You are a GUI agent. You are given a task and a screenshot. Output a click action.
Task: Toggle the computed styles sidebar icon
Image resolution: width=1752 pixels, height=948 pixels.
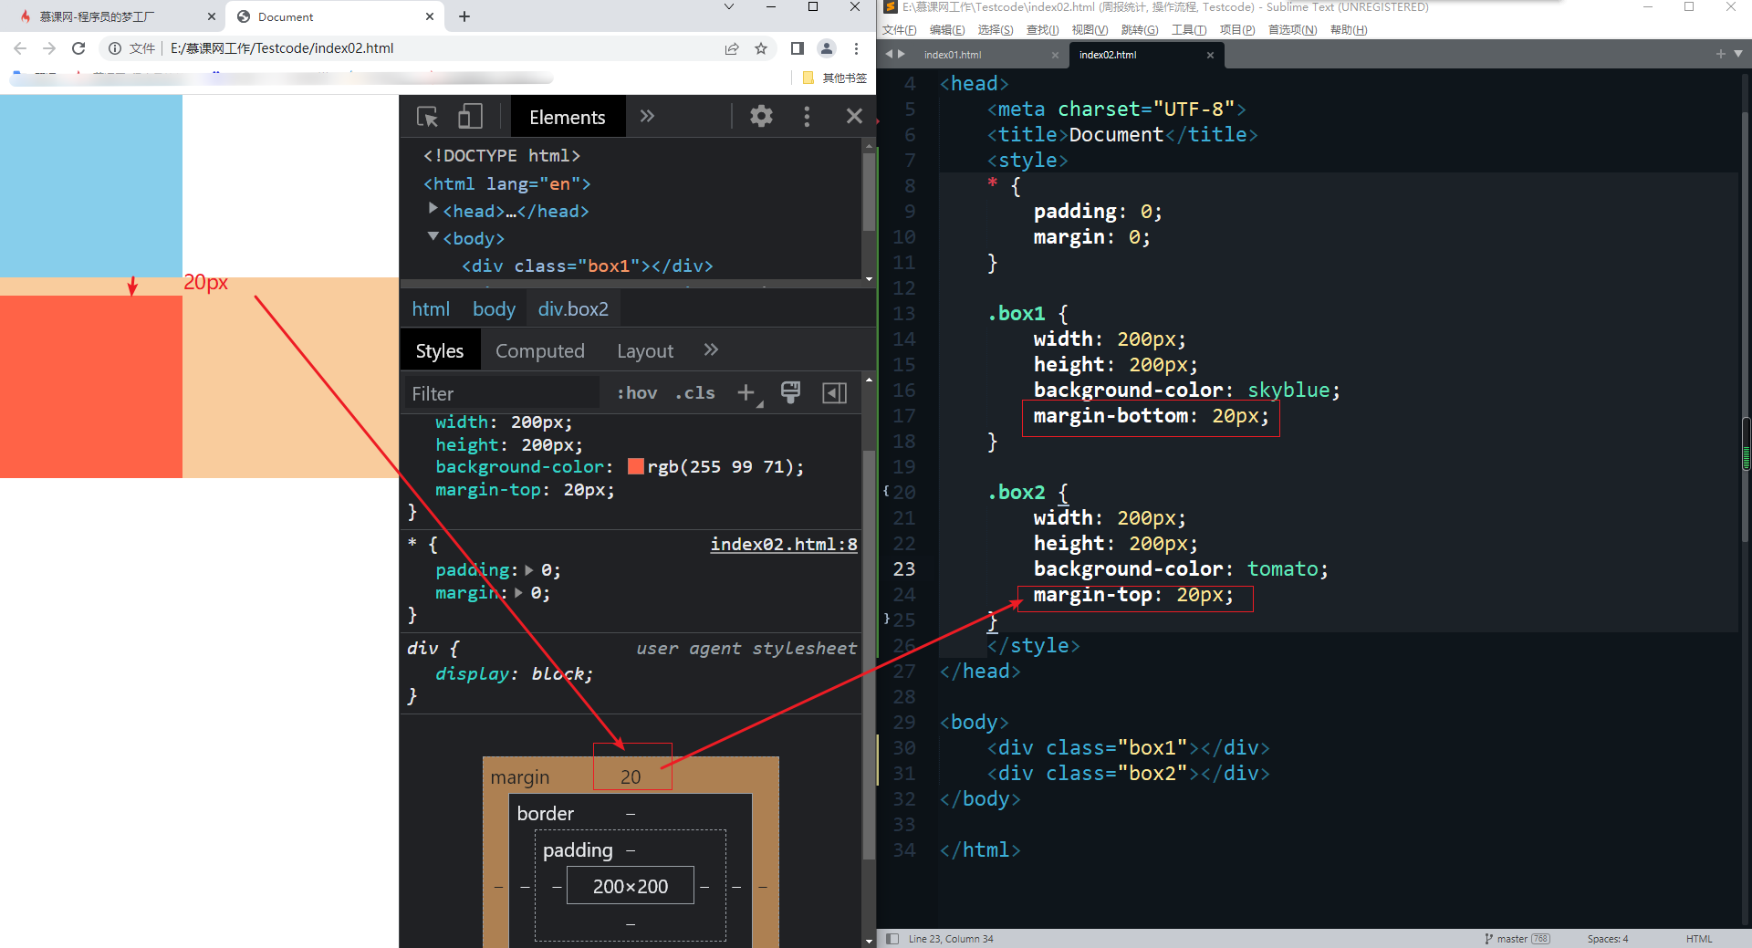pos(834,392)
